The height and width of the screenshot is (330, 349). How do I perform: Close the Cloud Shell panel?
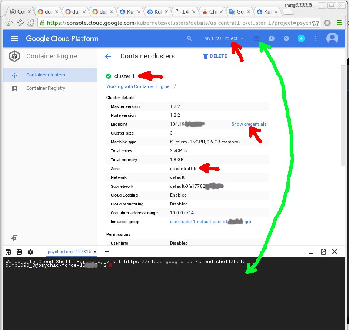pos(335,252)
